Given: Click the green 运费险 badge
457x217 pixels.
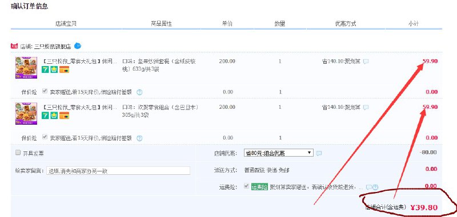Looking at the screenshot, I should 260,187.
